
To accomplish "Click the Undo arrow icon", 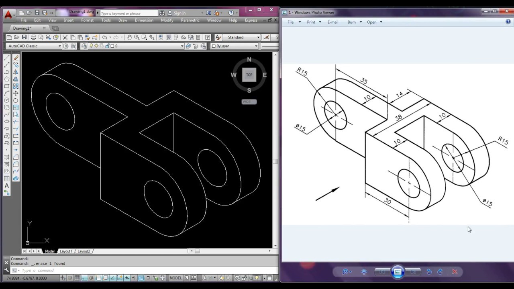I will (104, 37).
